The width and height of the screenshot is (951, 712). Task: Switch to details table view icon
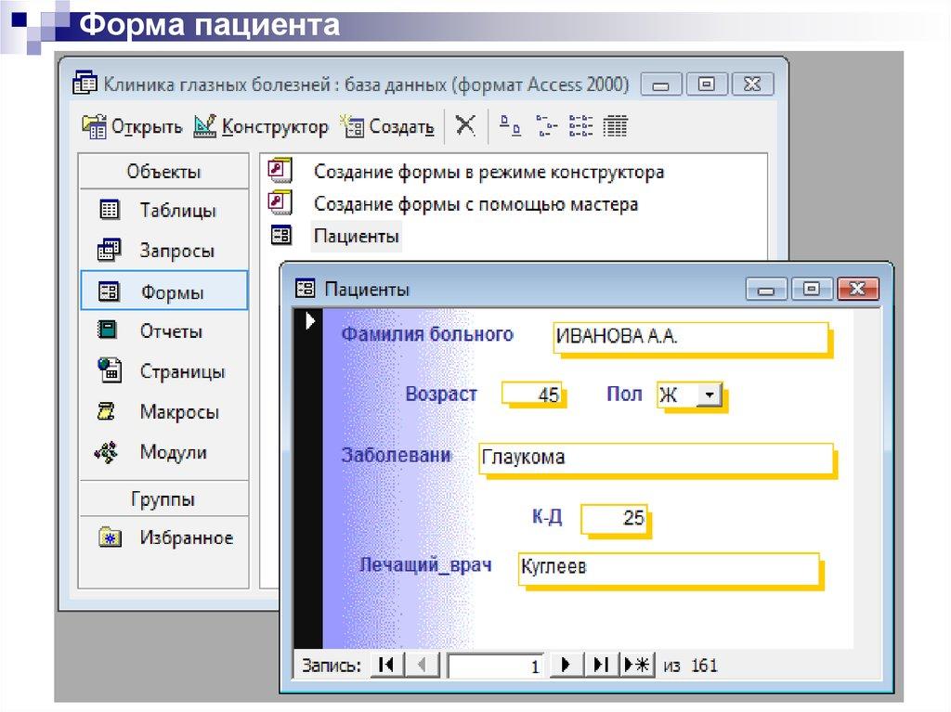(x=616, y=126)
